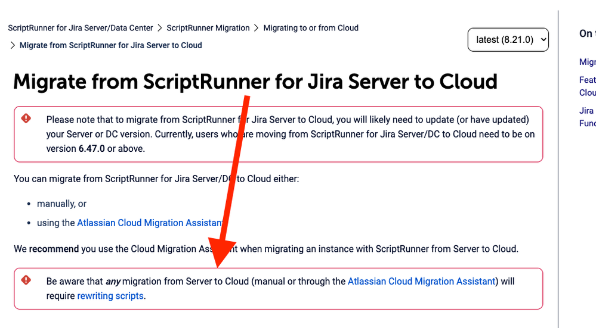Go to ScriptRunner Migration breadcrumb
596x328 pixels.
(x=208, y=28)
